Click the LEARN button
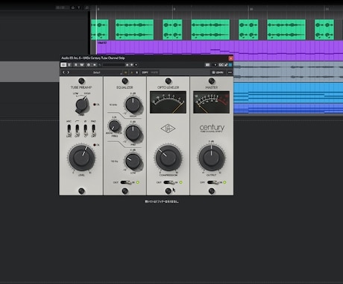The height and width of the screenshot is (284, 343). [218, 72]
